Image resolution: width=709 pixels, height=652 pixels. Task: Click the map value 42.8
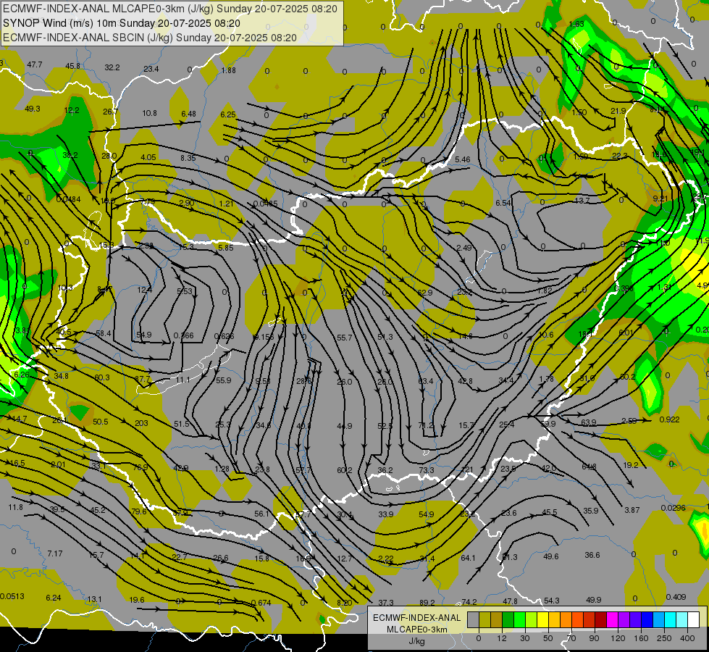(465, 381)
